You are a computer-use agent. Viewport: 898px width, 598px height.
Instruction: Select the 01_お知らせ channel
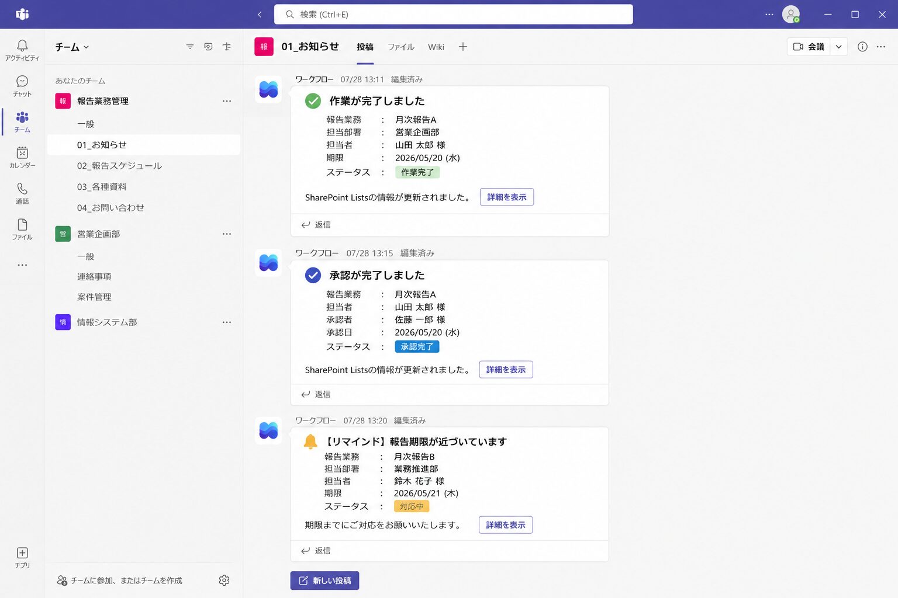[143, 145]
